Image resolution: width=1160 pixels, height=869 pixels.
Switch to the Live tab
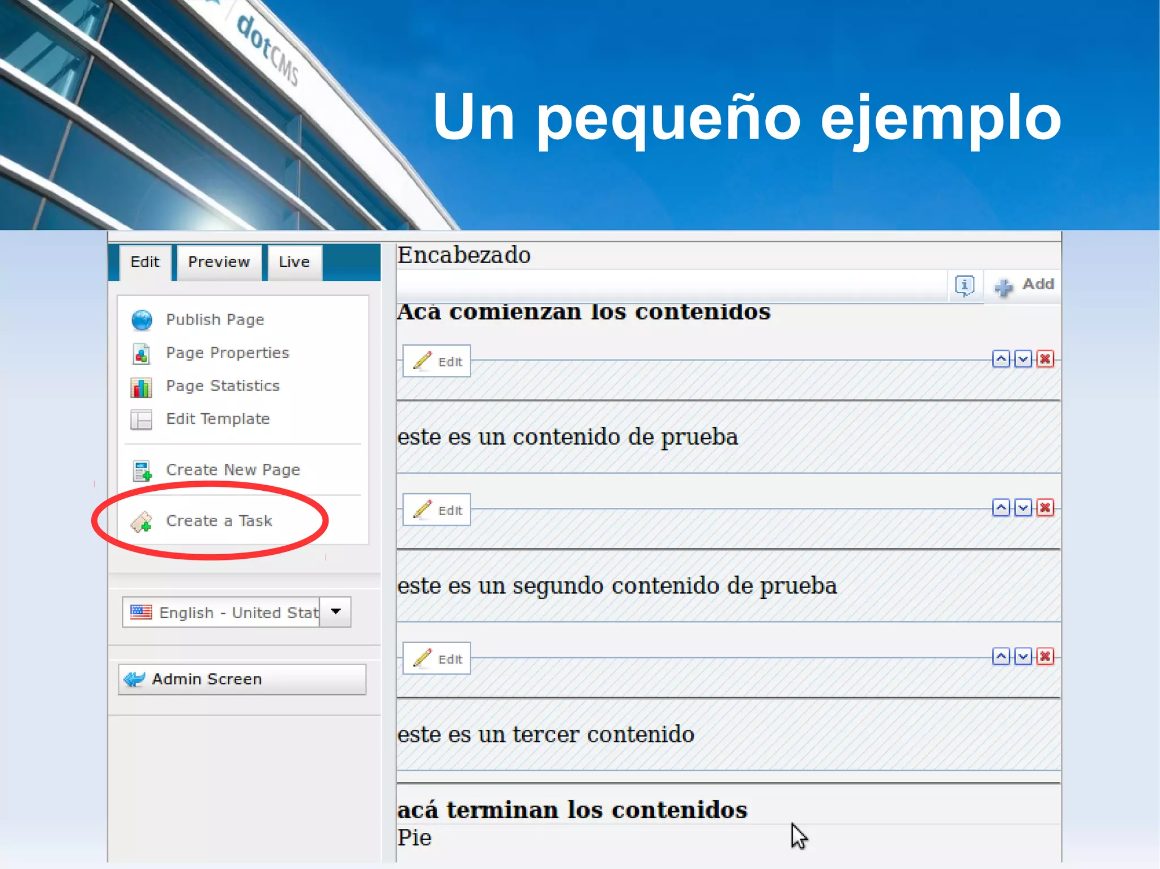(x=294, y=262)
